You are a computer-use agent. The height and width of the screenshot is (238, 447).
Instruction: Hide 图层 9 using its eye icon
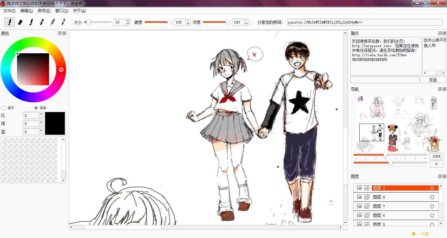point(360,188)
